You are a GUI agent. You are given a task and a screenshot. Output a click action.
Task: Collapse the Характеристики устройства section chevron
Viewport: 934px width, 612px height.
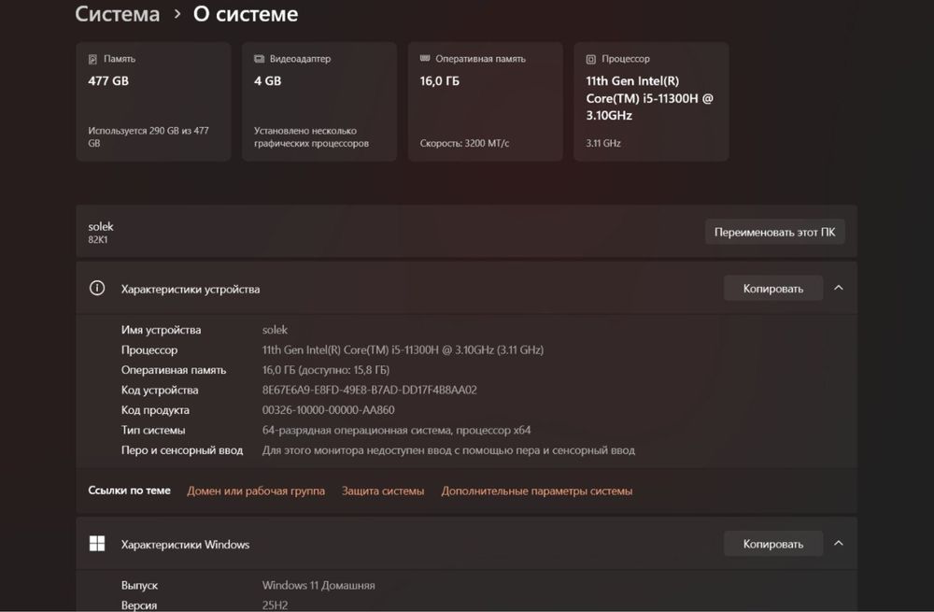(x=839, y=288)
